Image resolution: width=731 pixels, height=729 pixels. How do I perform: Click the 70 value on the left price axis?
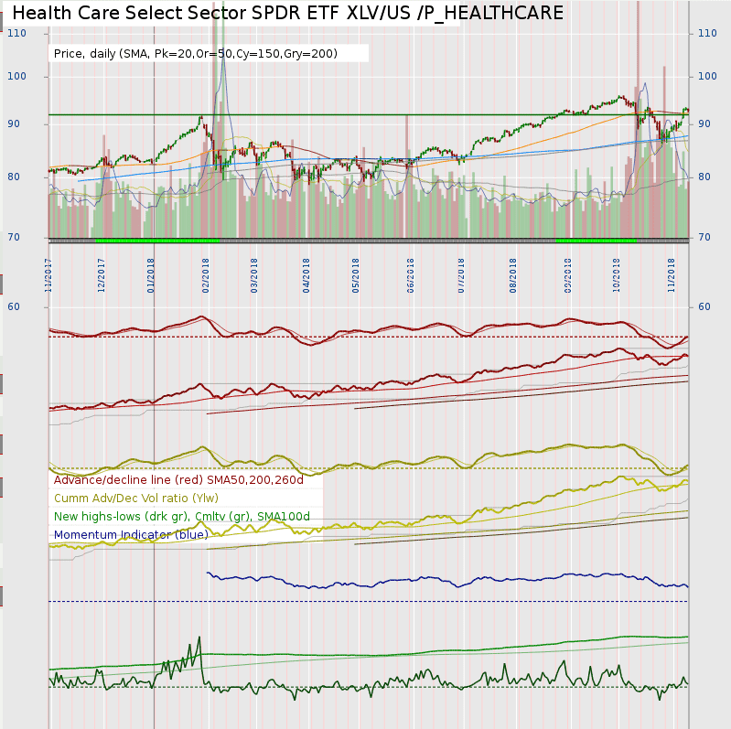[14, 237]
